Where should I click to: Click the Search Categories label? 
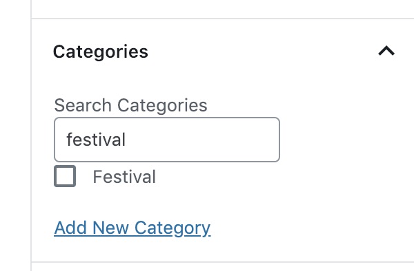130,105
